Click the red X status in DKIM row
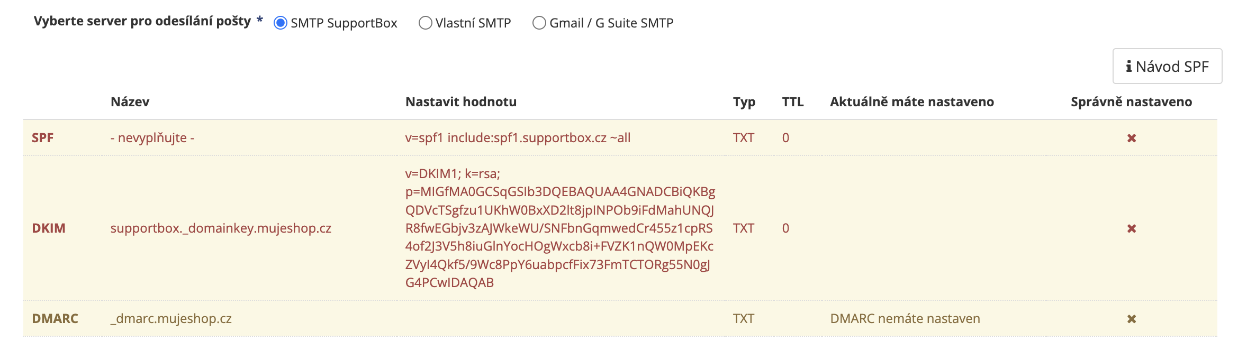The height and width of the screenshot is (350, 1247). [x=1132, y=228]
